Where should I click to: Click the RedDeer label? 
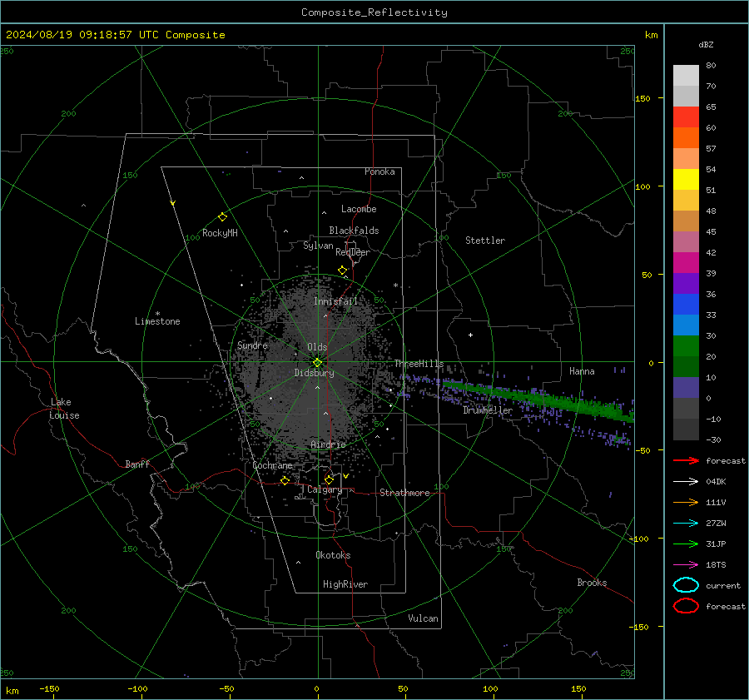pyautogui.click(x=353, y=252)
